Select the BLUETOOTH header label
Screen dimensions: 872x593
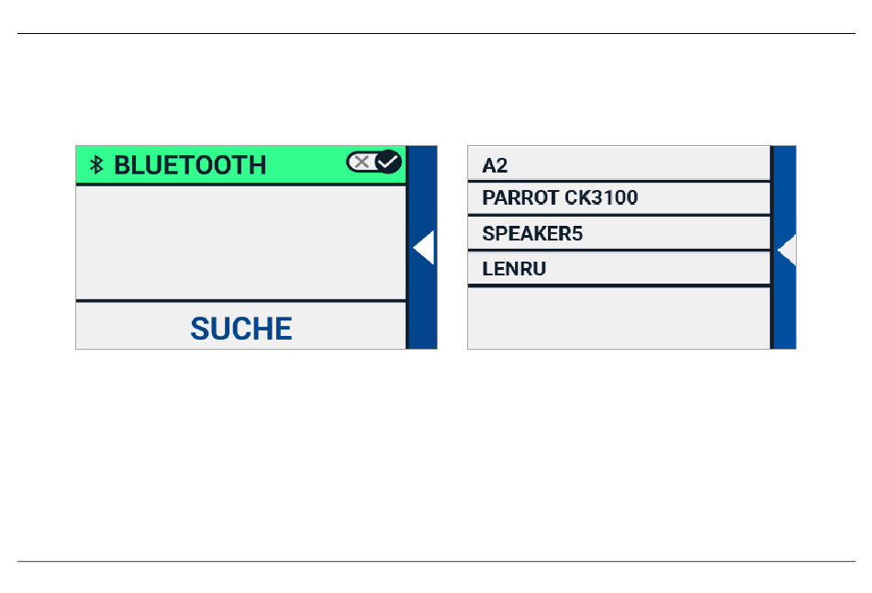click(x=190, y=165)
